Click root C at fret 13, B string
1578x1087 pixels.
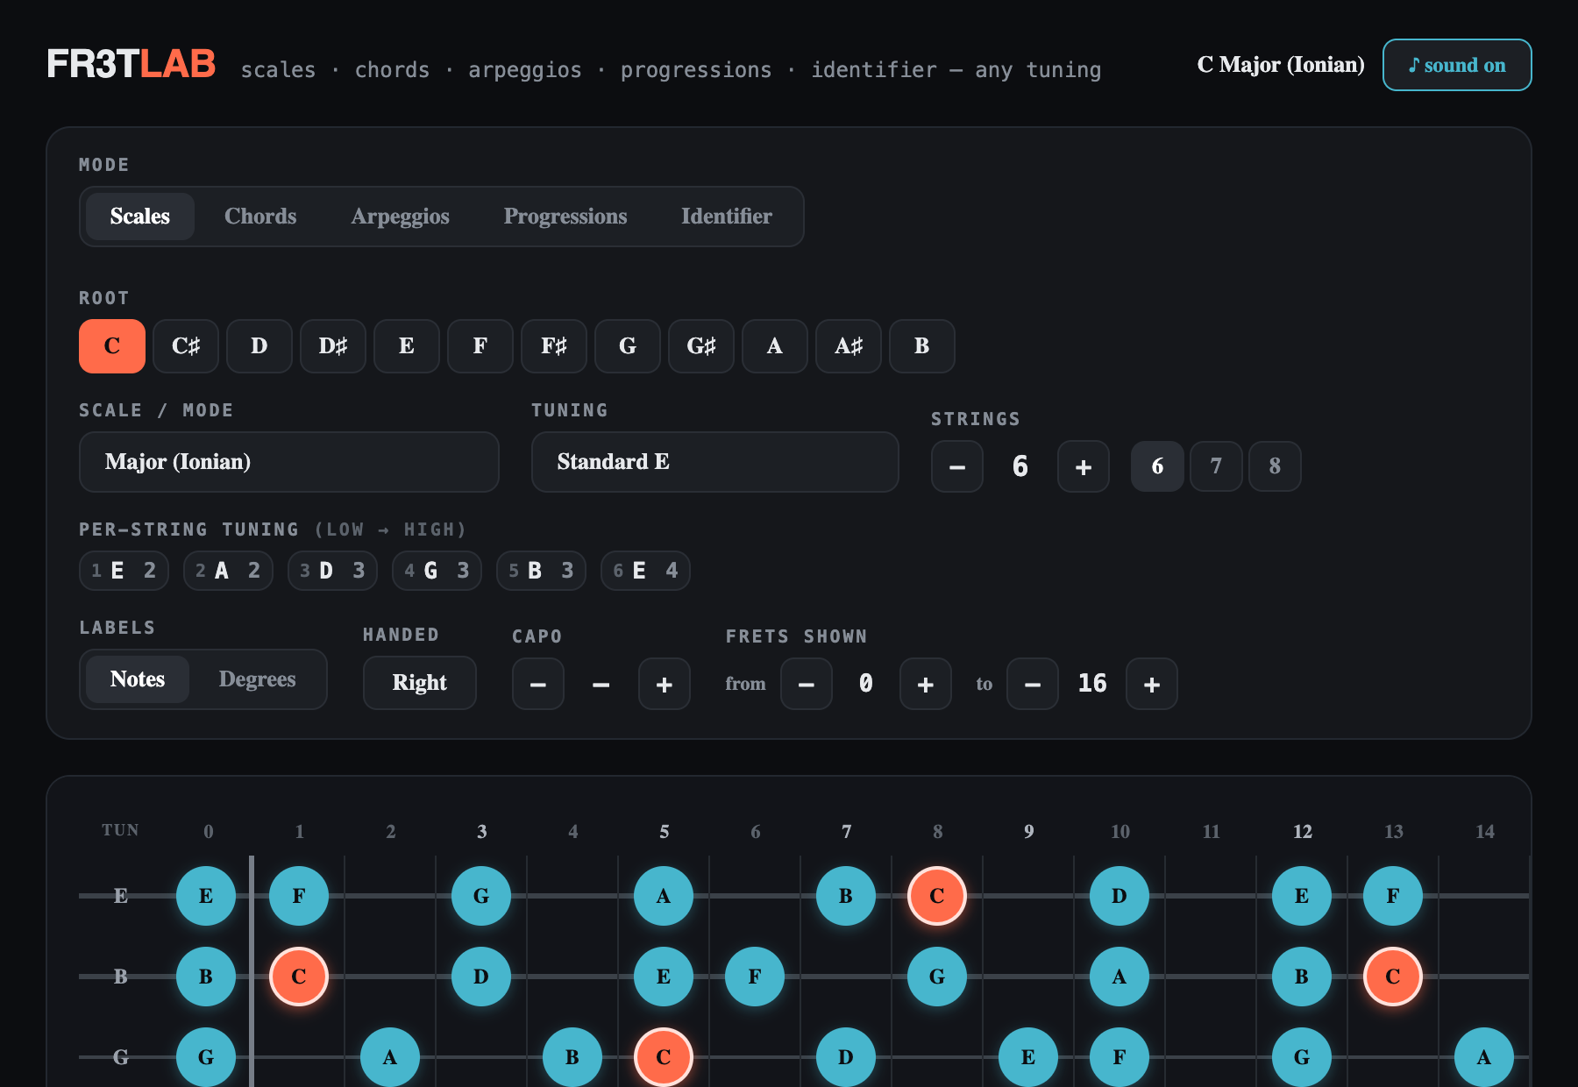click(x=1393, y=977)
